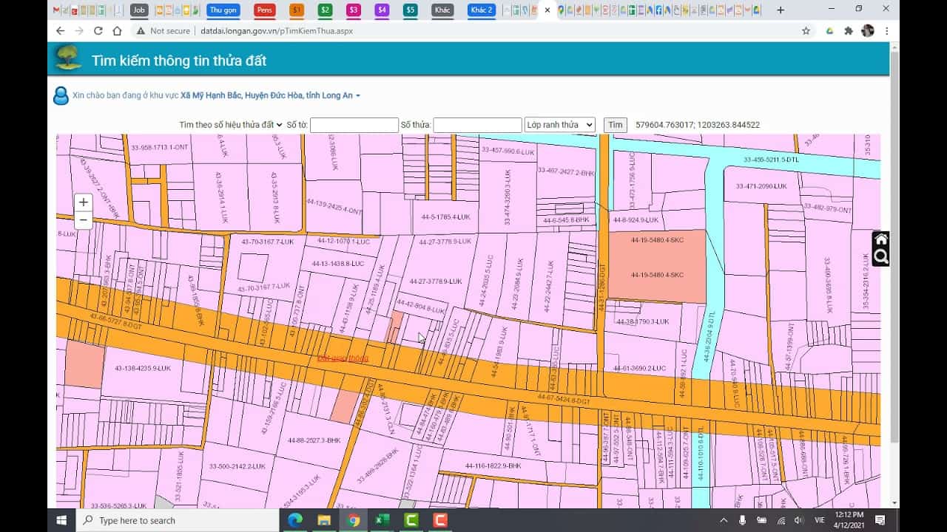Open the Chrome extensions puzzle icon

point(849,31)
